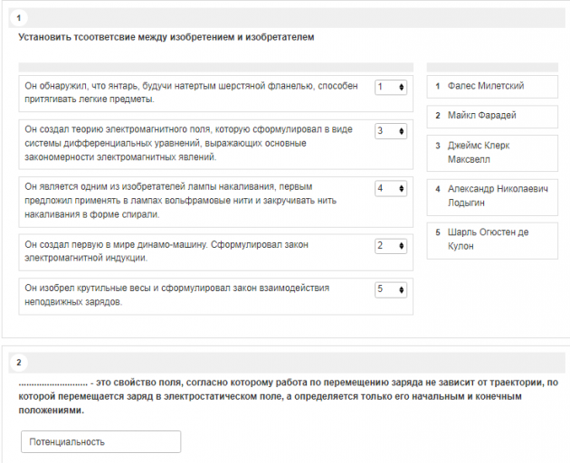Screen dimensions: 570x463
Task: Select the statement about tungsten filament lamps
Action: [x=192, y=200]
